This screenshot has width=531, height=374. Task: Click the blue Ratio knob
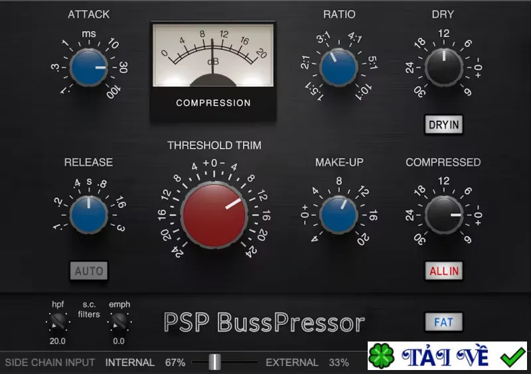(x=339, y=68)
